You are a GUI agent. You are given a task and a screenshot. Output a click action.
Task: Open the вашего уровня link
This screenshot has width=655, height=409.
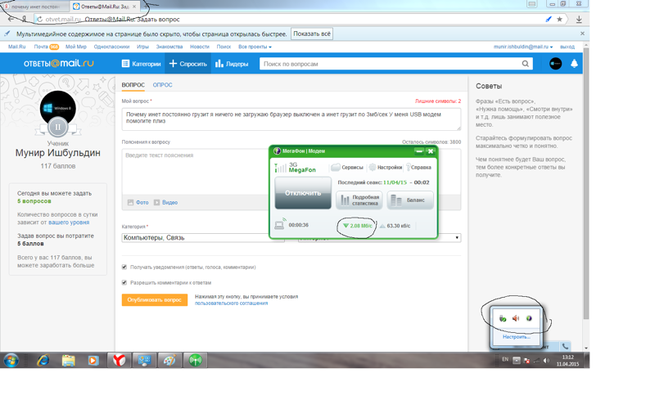(x=69, y=222)
